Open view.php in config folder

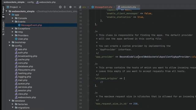pyautogui.click(x=23, y=94)
